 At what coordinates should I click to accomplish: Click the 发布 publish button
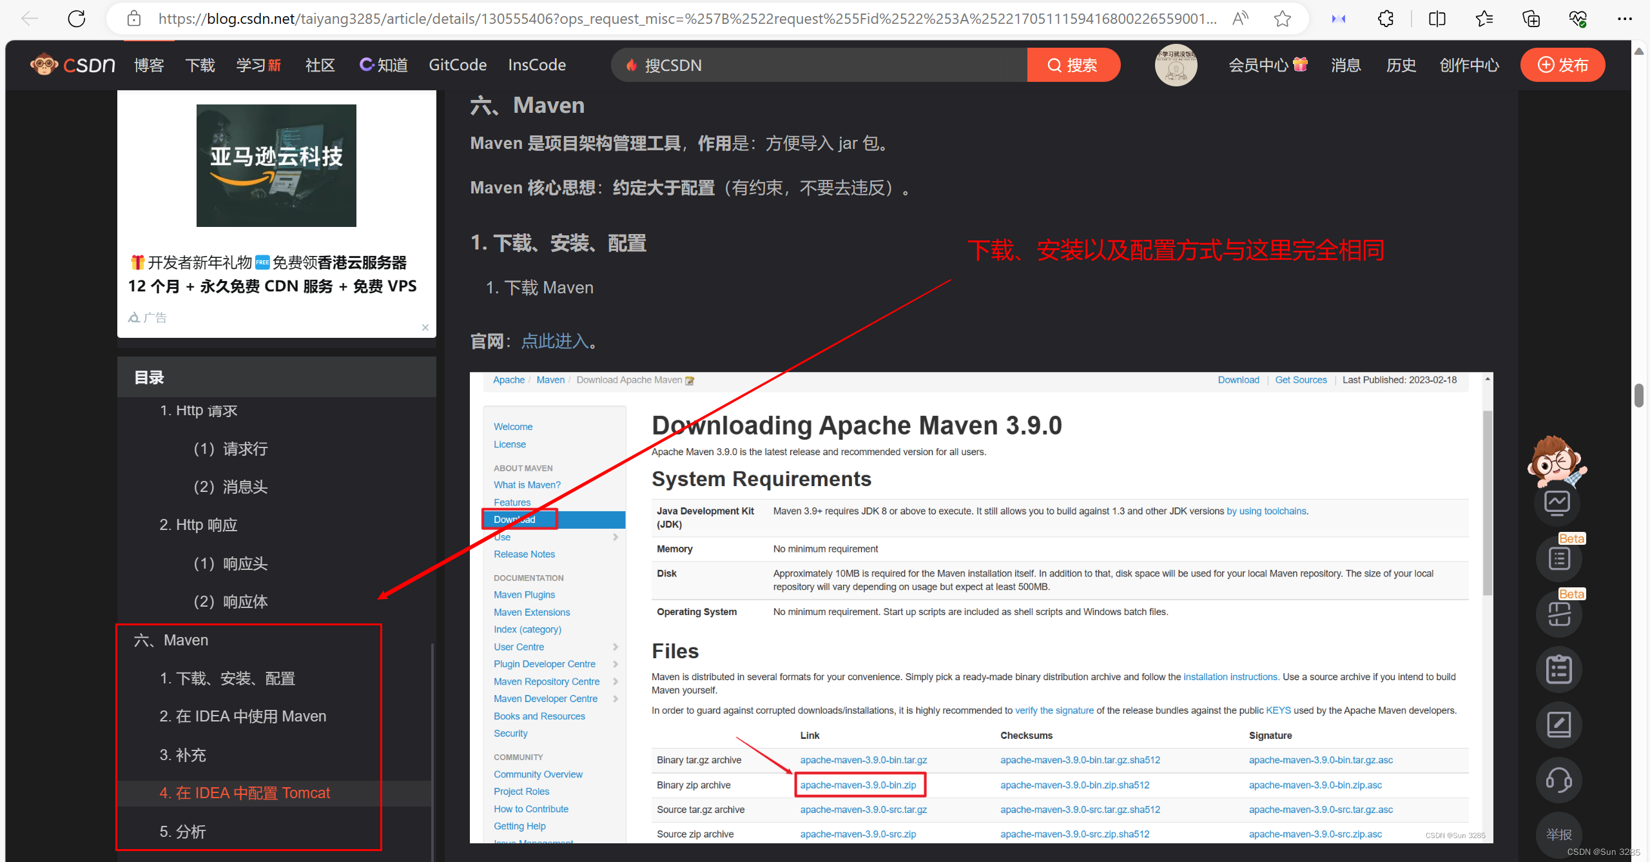pos(1562,65)
